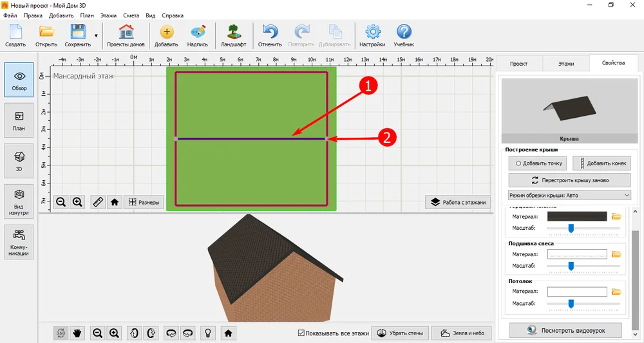
Task: Click Земля и небо button
Action: point(462,333)
